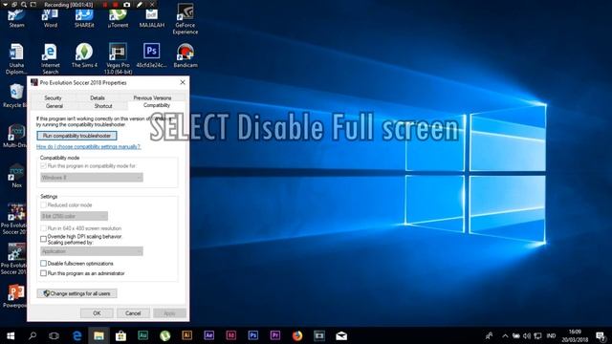This screenshot has height=344, width=612.
Task: Show hidden system tray icons
Action: [505, 335]
